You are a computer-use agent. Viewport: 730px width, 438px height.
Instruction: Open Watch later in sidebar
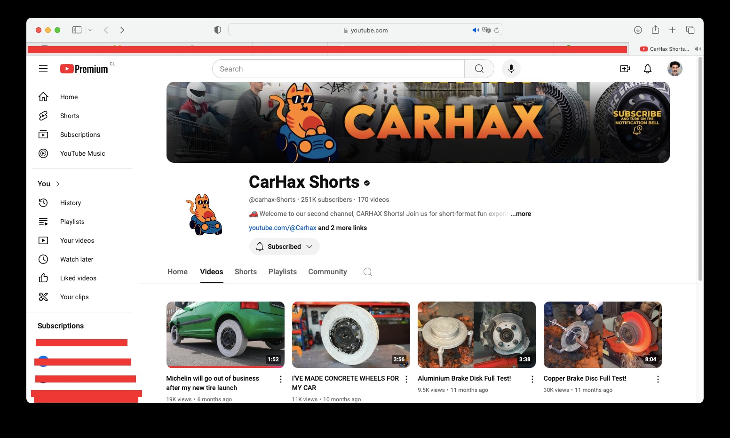[x=82, y=259]
